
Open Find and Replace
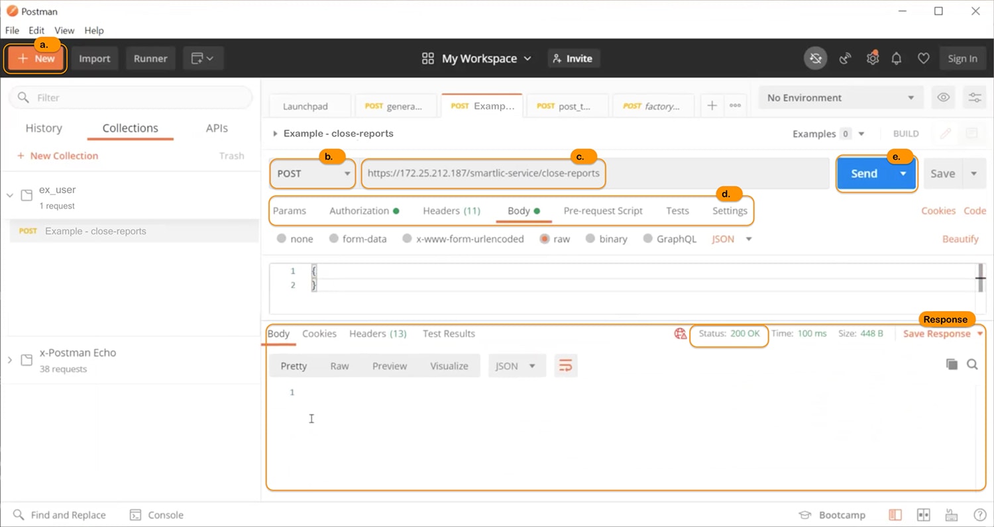click(60, 515)
